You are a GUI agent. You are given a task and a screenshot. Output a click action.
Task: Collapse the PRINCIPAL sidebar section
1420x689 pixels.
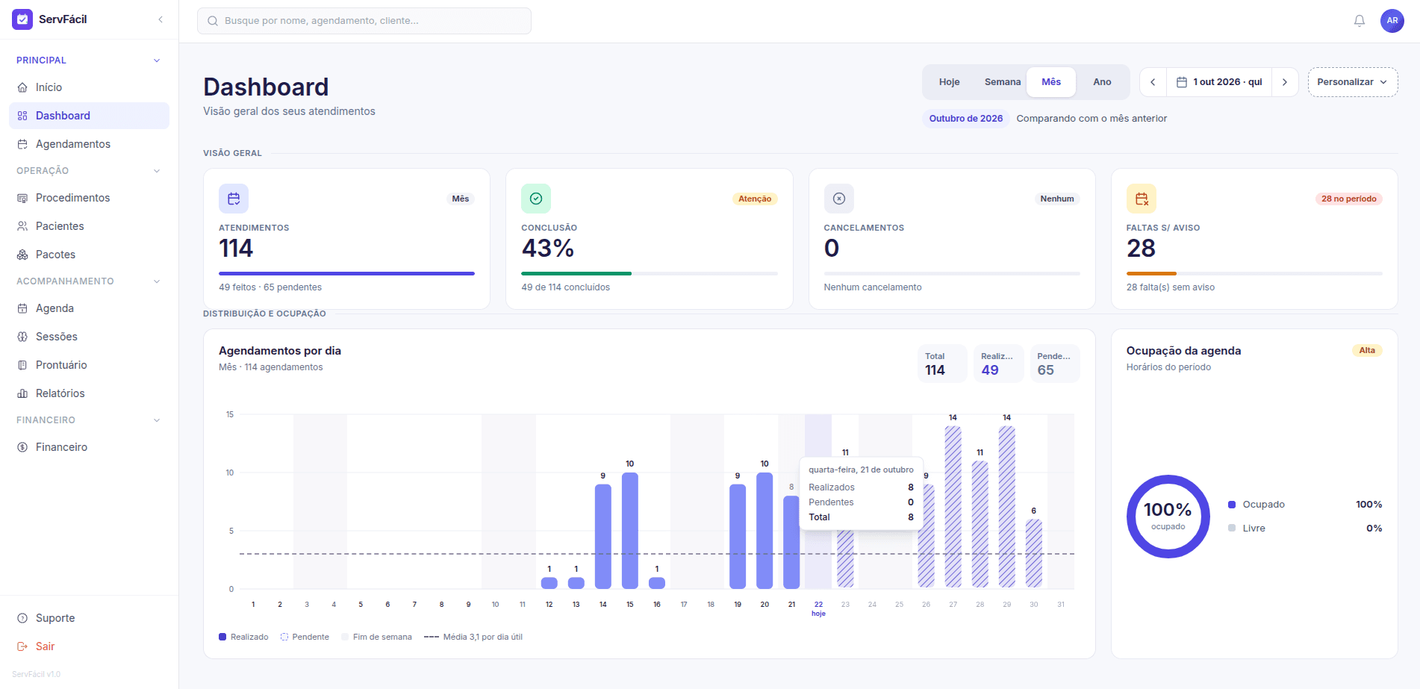157,60
